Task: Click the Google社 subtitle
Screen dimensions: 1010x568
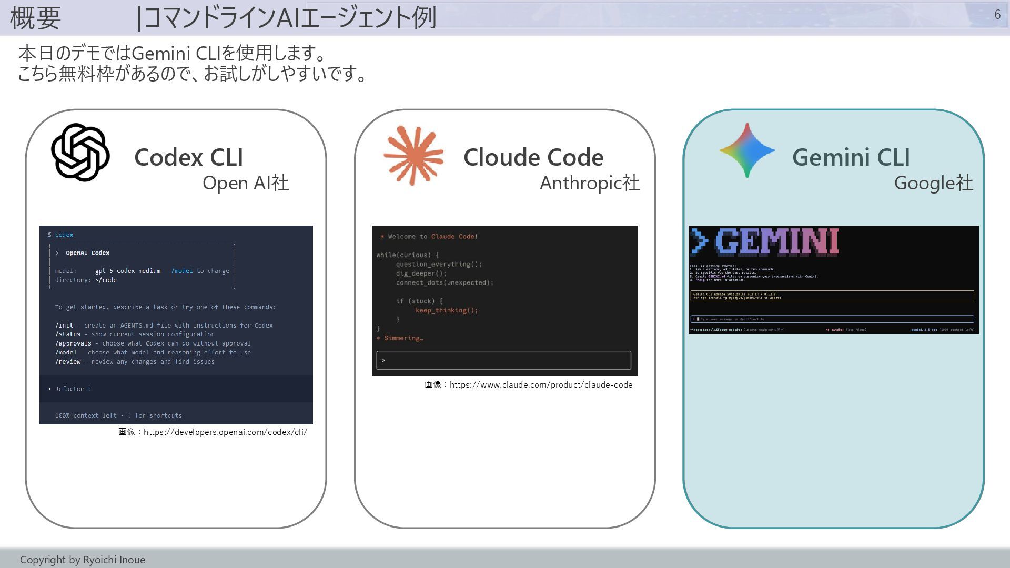Action: pos(933,183)
